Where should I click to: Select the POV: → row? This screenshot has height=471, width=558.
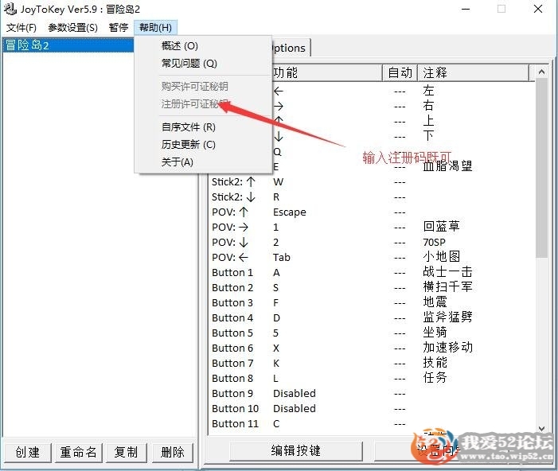click(x=370, y=227)
